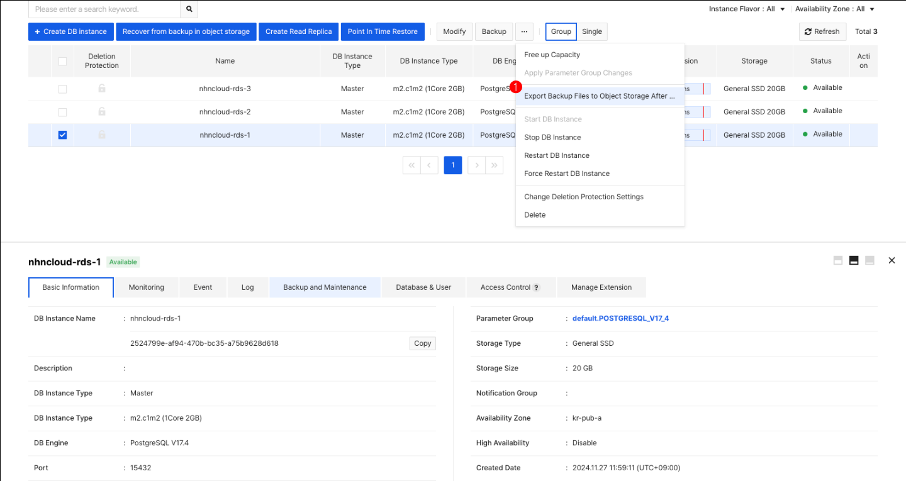Switch to the Log tab
Viewport: 906px width, 481px height.
pos(248,287)
